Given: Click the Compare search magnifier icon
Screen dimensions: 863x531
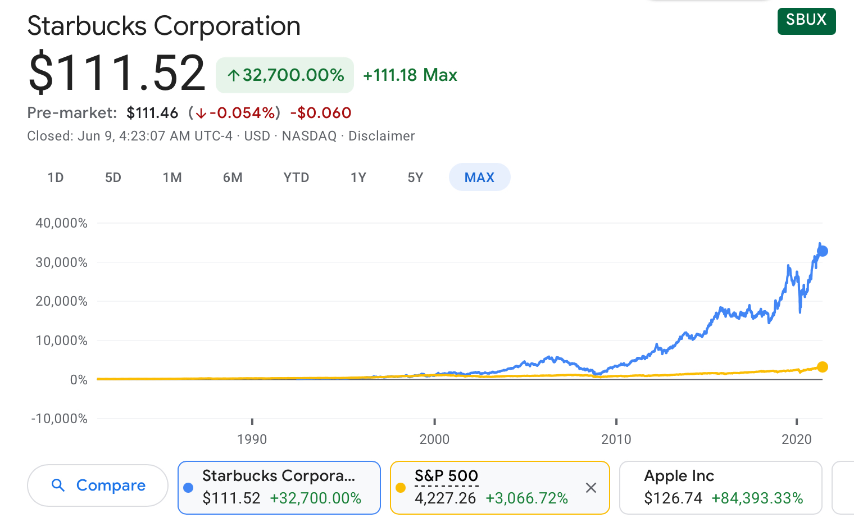Looking at the screenshot, I should (x=58, y=485).
